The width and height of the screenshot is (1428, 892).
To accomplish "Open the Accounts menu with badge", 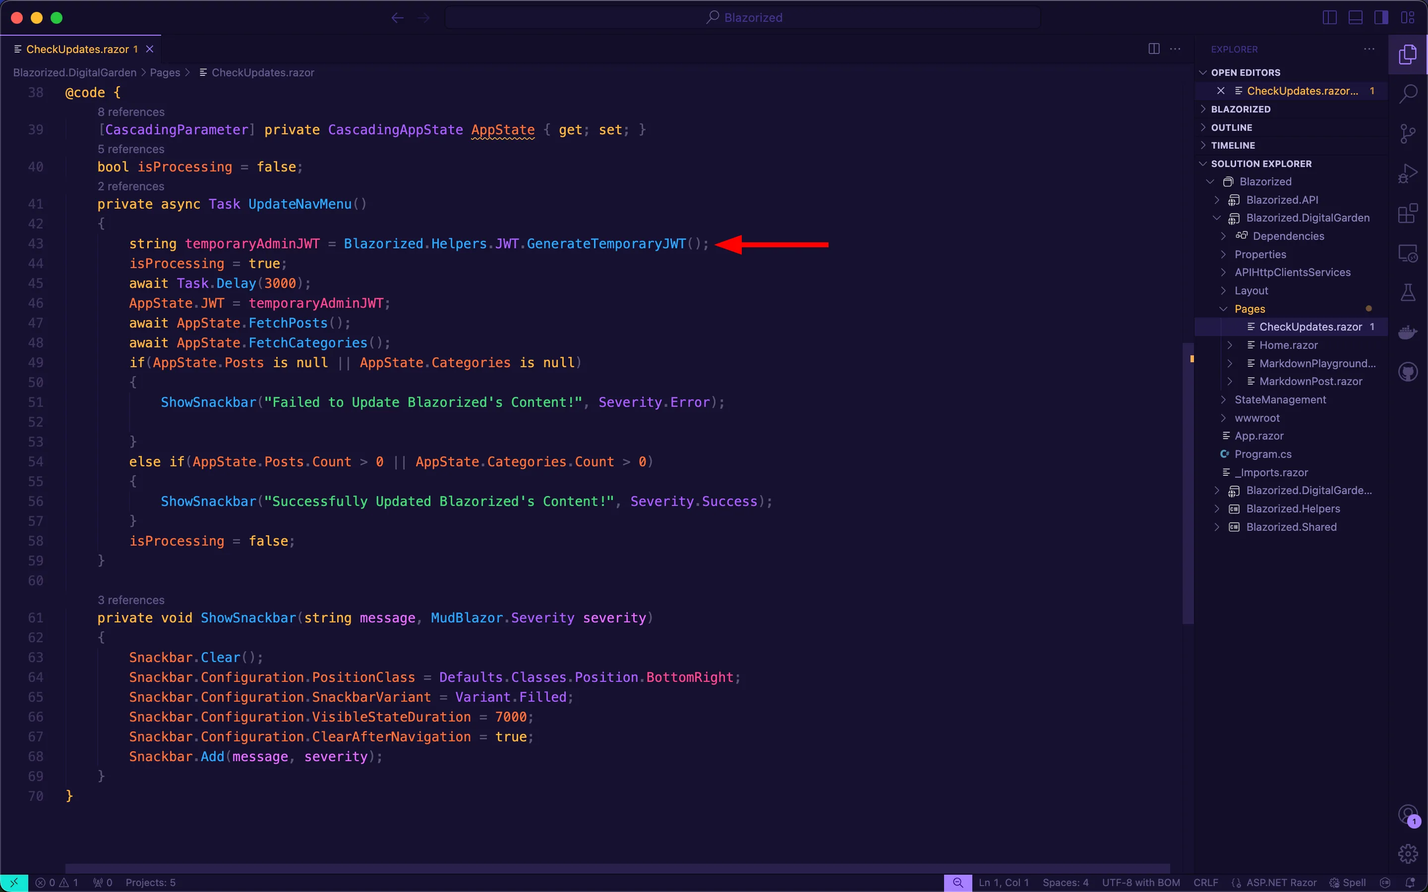I will 1407,815.
